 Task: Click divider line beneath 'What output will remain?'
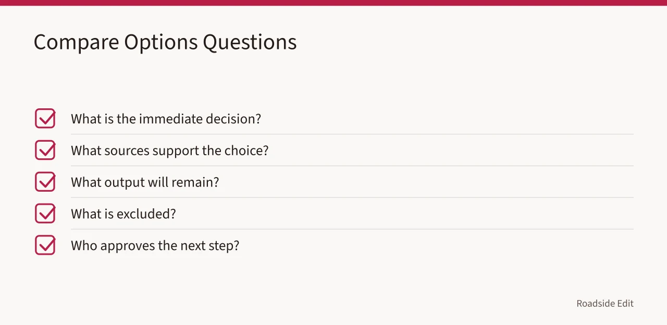pyautogui.click(x=352, y=197)
